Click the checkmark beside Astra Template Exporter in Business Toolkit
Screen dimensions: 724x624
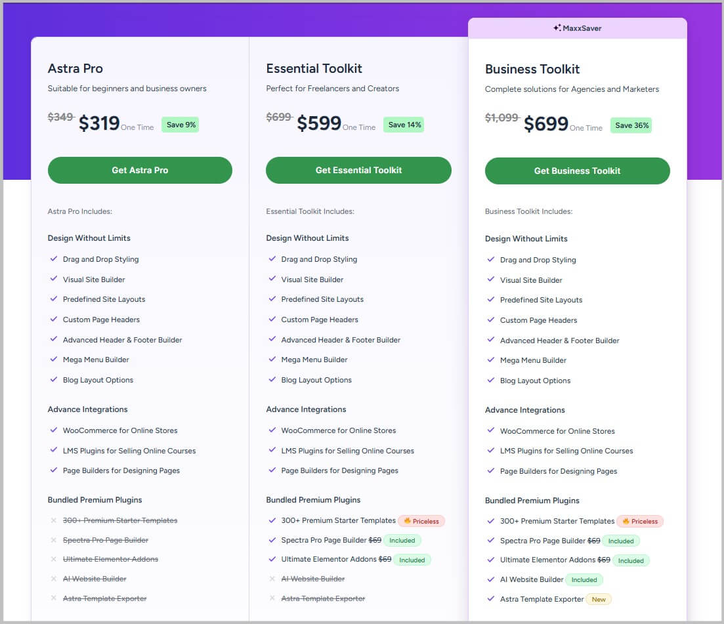[x=491, y=598]
